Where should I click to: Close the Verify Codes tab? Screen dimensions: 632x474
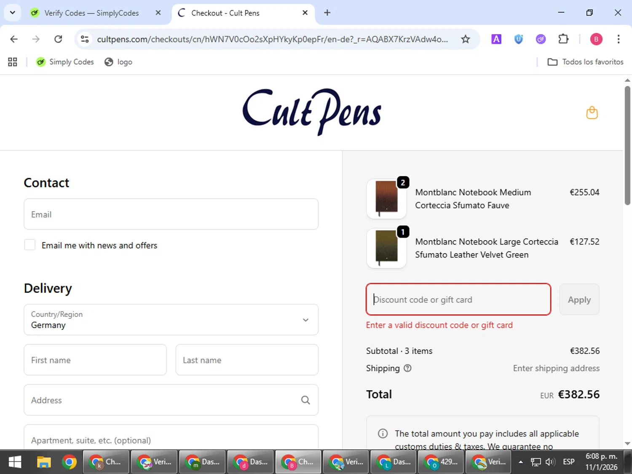(x=158, y=13)
